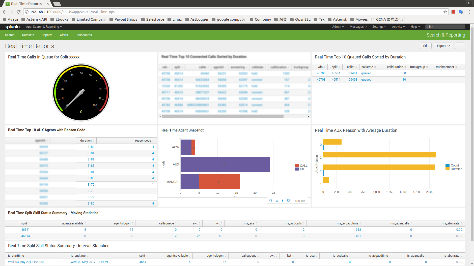The image size is (474, 266).
Task: Open the Chrome three-dot menu
Action: click(x=469, y=12)
